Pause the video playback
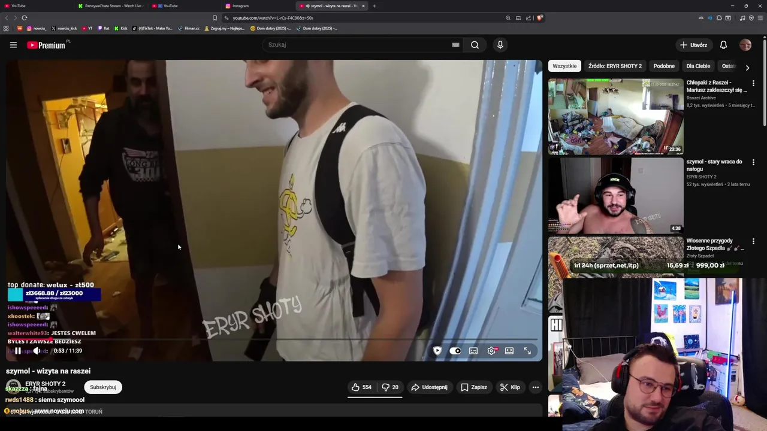The height and width of the screenshot is (431, 767). click(18, 351)
